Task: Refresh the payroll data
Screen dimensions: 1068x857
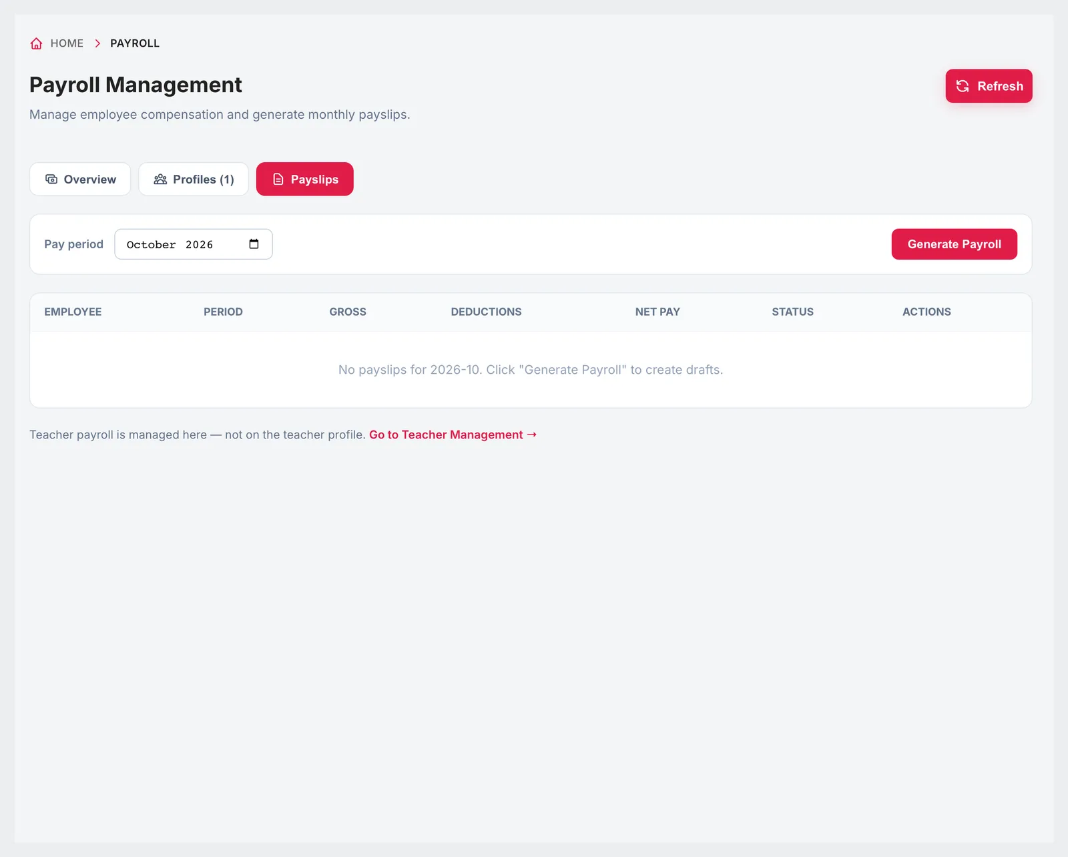Action: click(x=989, y=86)
